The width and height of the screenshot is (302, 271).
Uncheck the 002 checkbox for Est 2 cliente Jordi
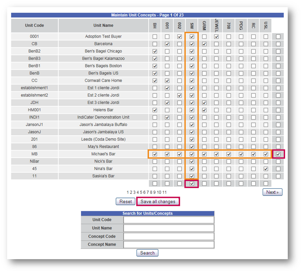[180, 95]
